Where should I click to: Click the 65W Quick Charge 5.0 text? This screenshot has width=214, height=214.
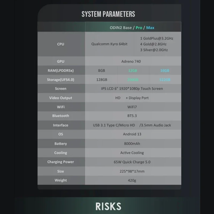pos(132,162)
